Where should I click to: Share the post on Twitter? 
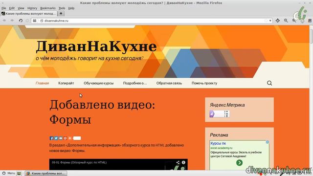[x=56, y=138]
